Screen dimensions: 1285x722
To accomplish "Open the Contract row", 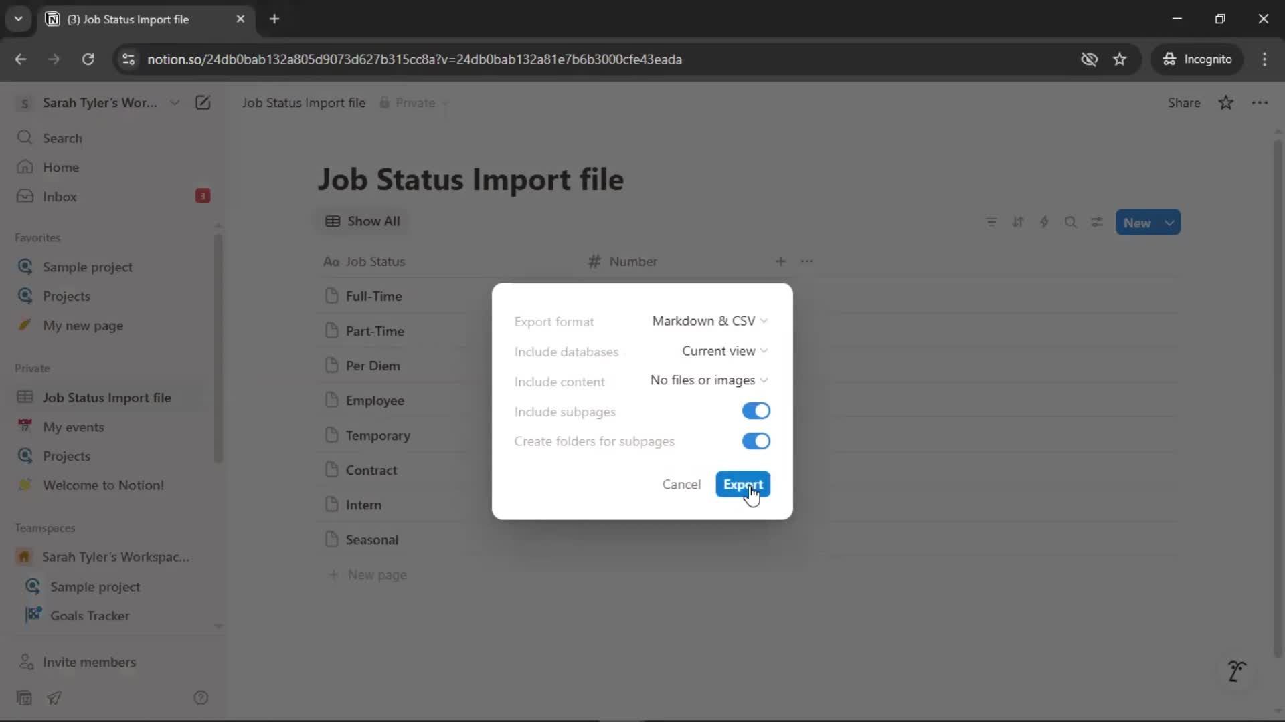I will pos(371,470).
